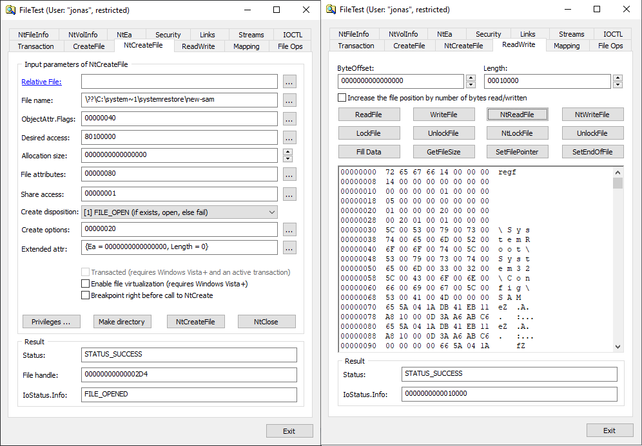The image size is (642, 446).
Task: Click the GetFileSize button
Action: pos(443,152)
